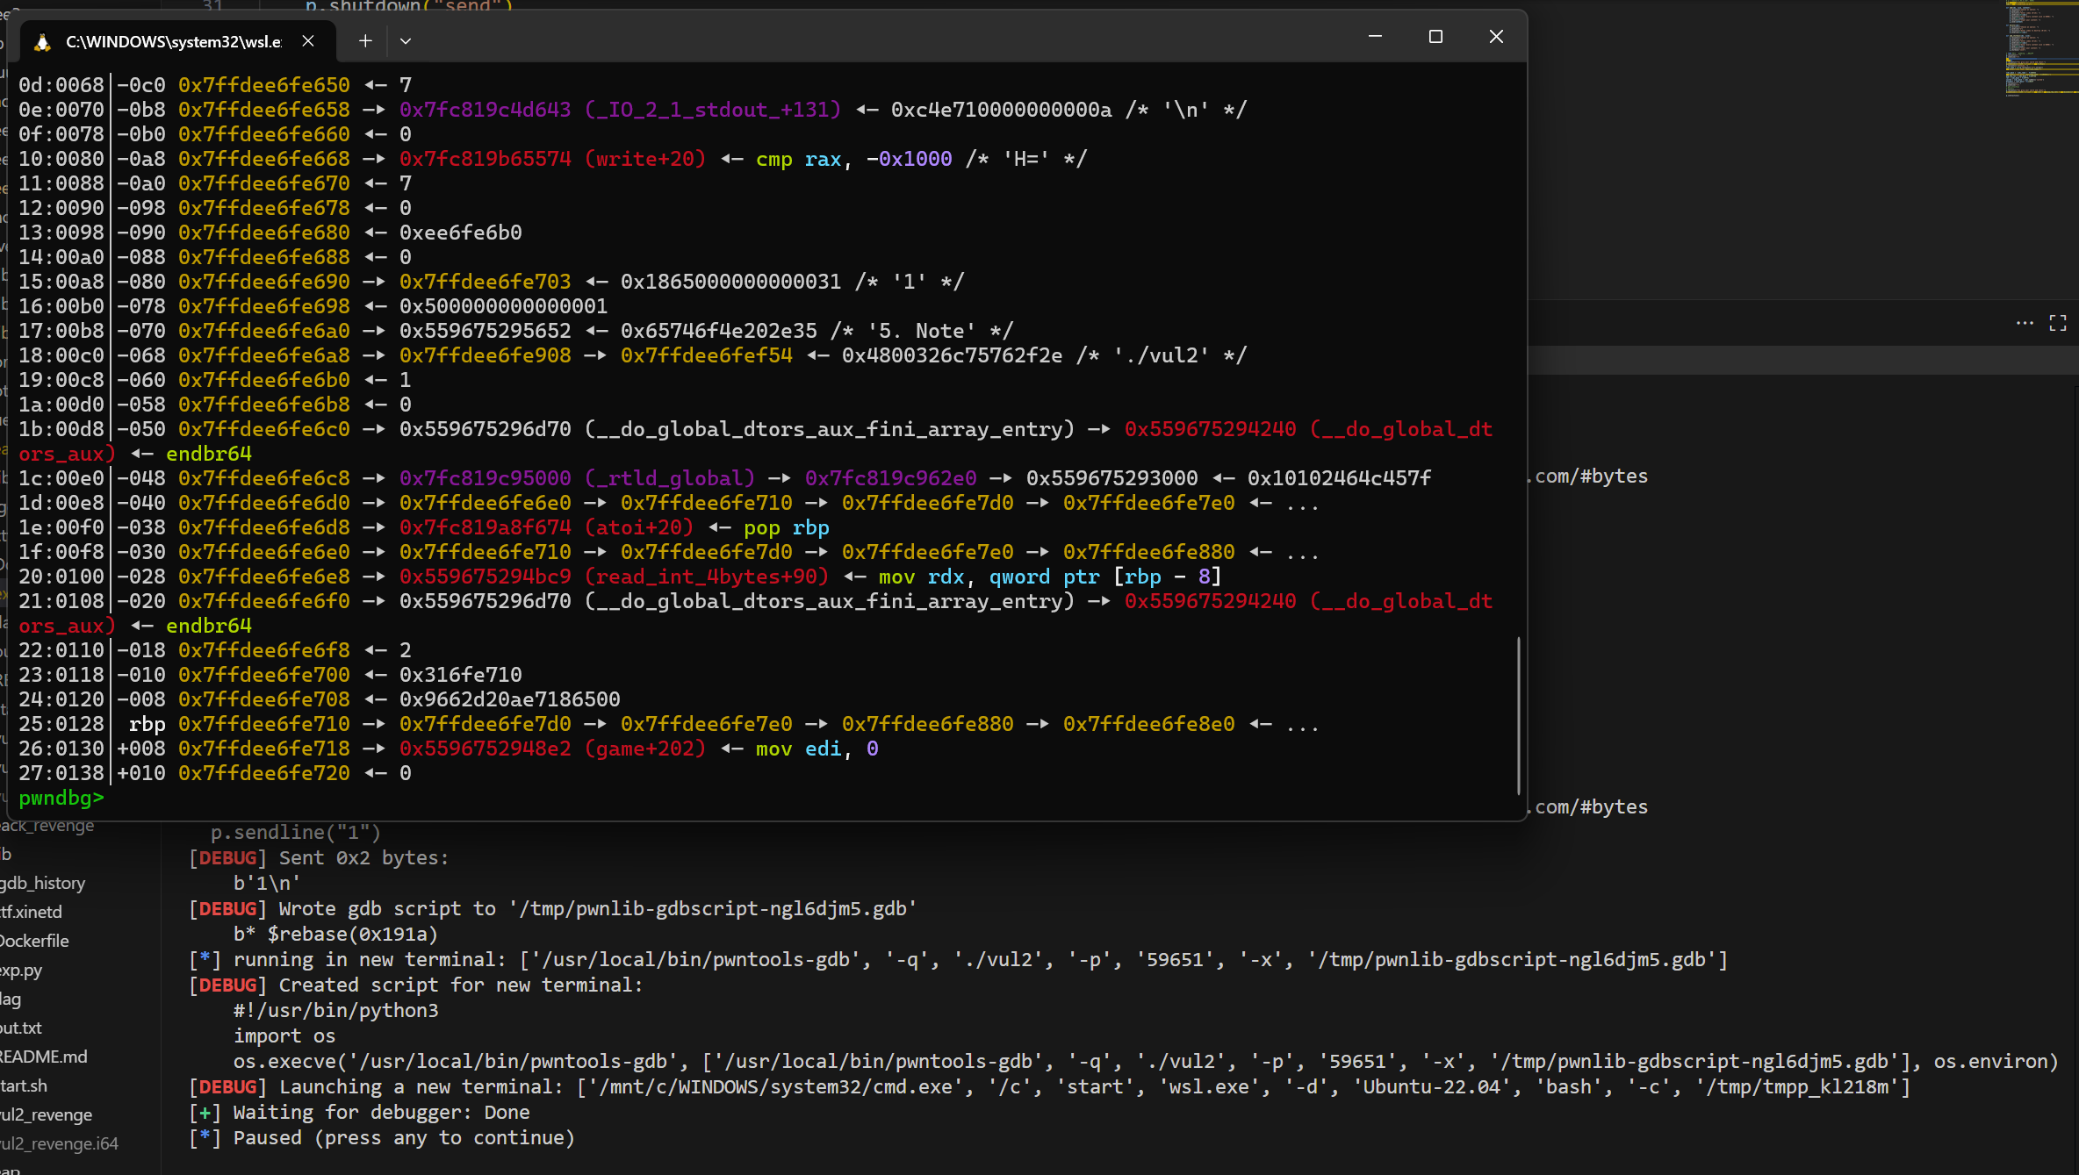Open README.md from the sidebar

point(44,1057)
